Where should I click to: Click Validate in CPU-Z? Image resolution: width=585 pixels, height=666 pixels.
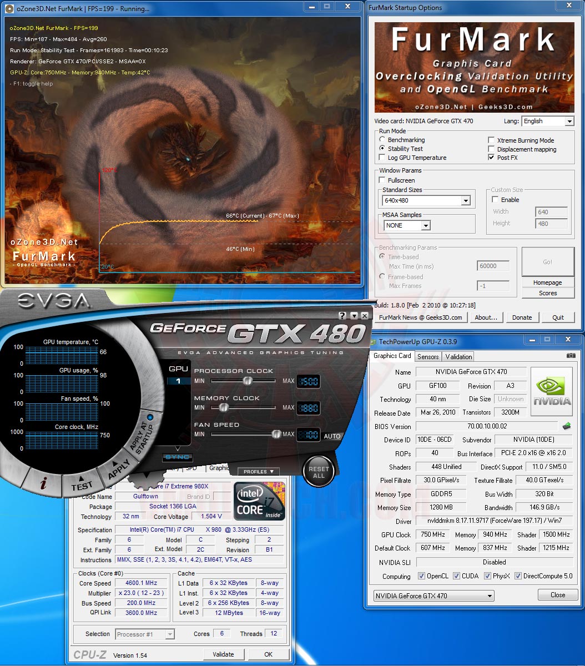[223, 654]
